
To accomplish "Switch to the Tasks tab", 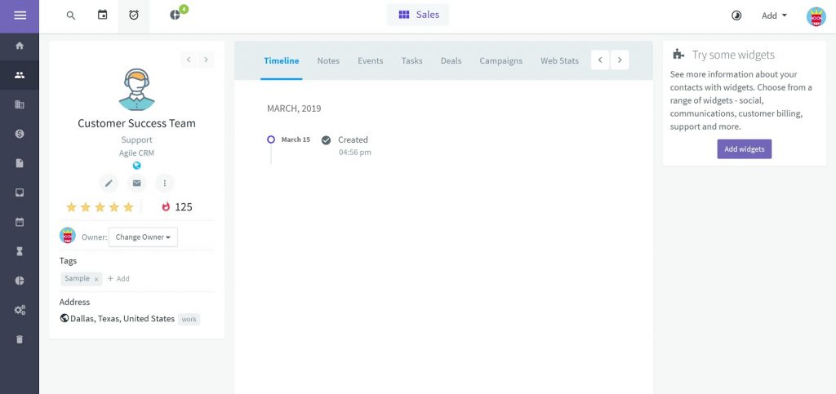I will [x=412, y=60].
